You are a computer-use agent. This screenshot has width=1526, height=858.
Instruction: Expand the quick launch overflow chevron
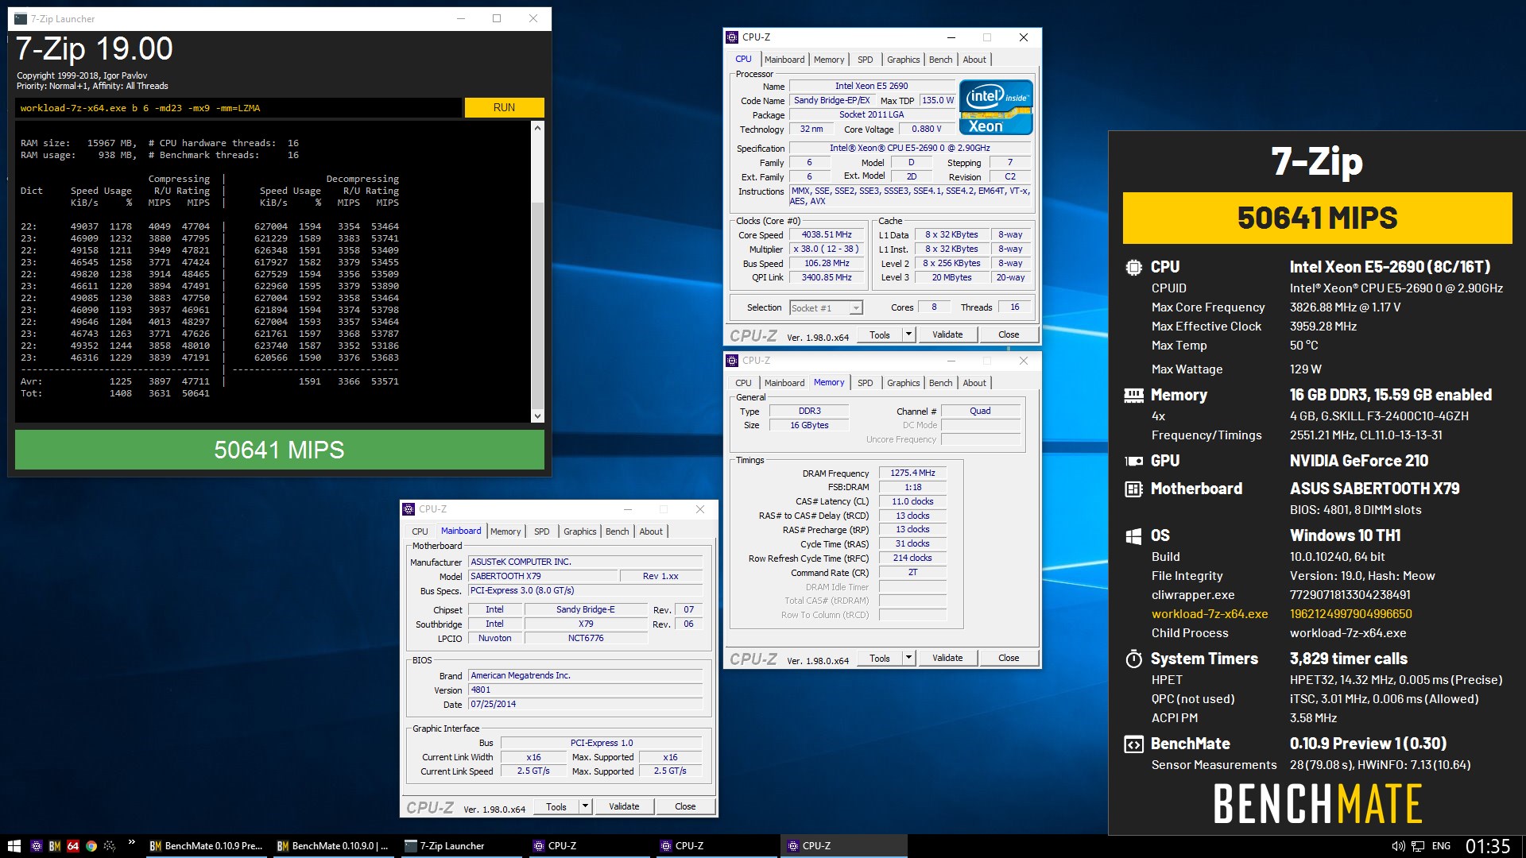pos(131,842)
